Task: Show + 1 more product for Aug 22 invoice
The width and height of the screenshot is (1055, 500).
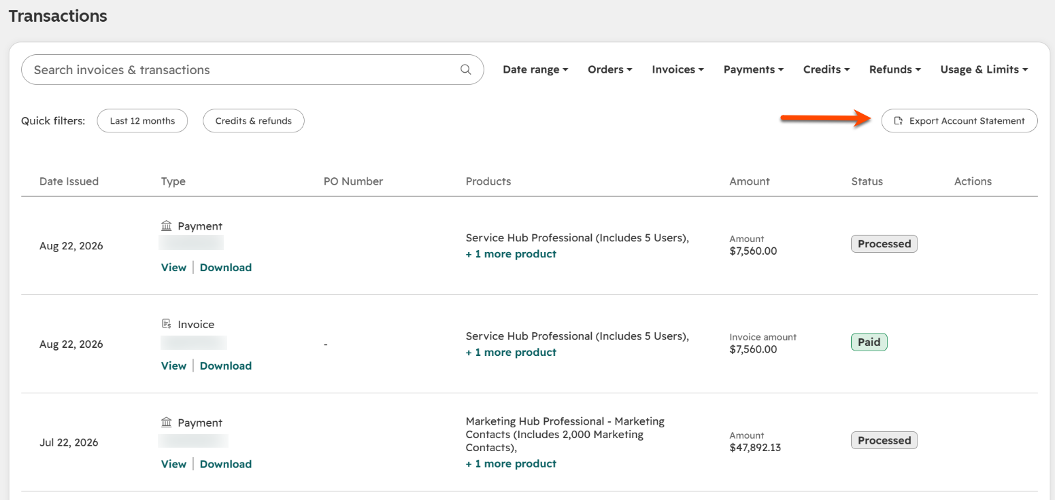Action: (511, 353)
